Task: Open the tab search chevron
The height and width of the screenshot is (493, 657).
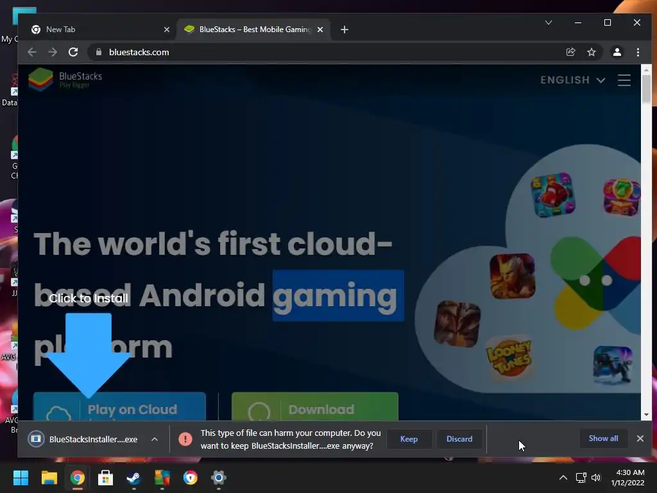Action: 548,22
